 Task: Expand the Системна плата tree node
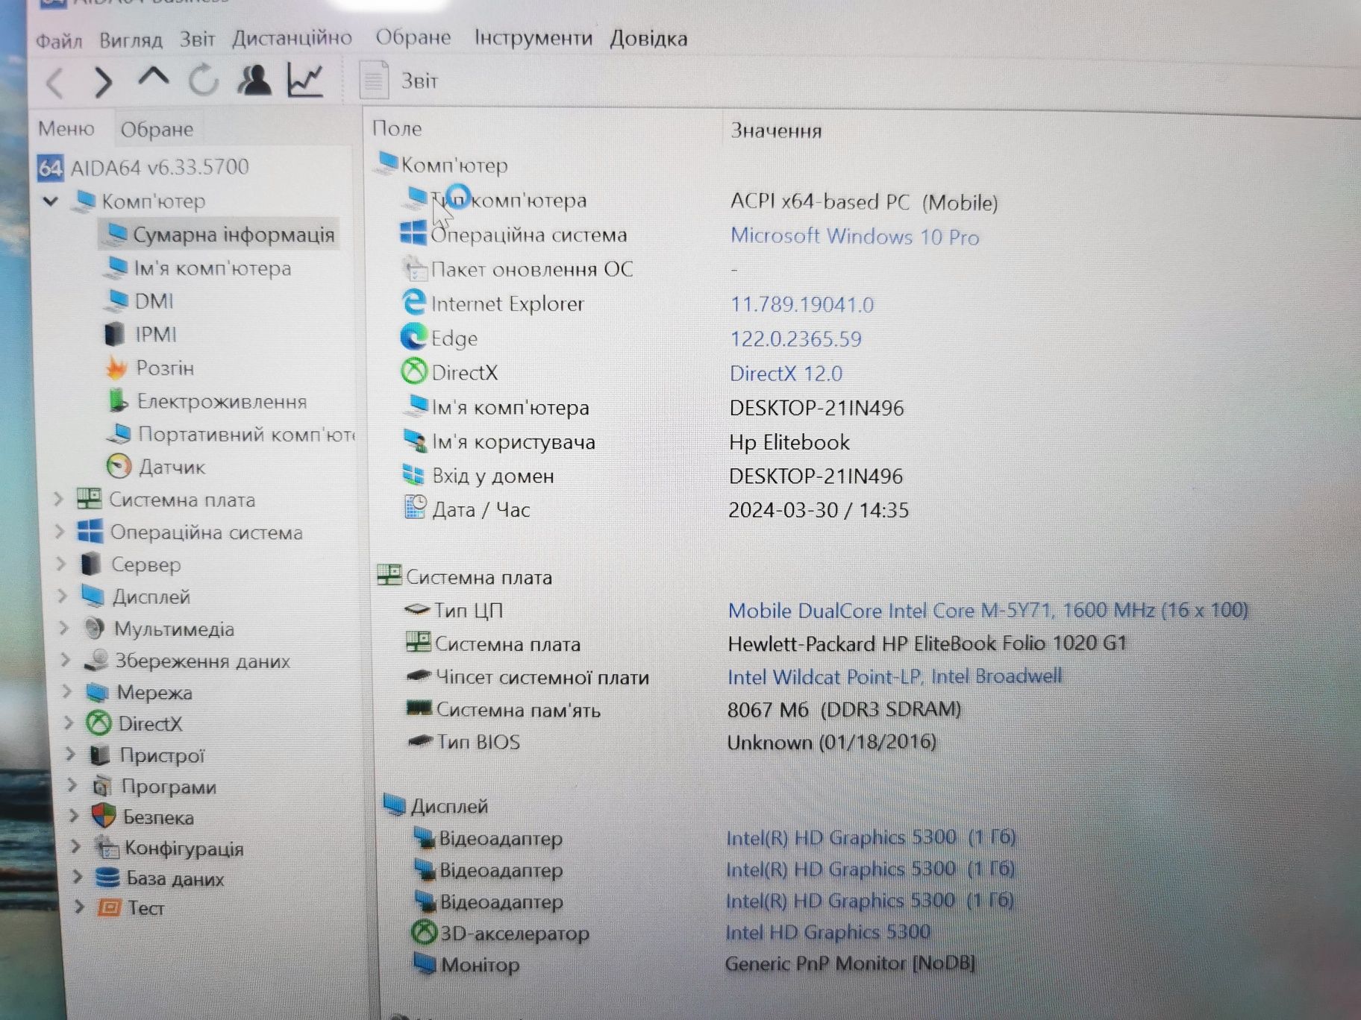click(x=58, y=499)
